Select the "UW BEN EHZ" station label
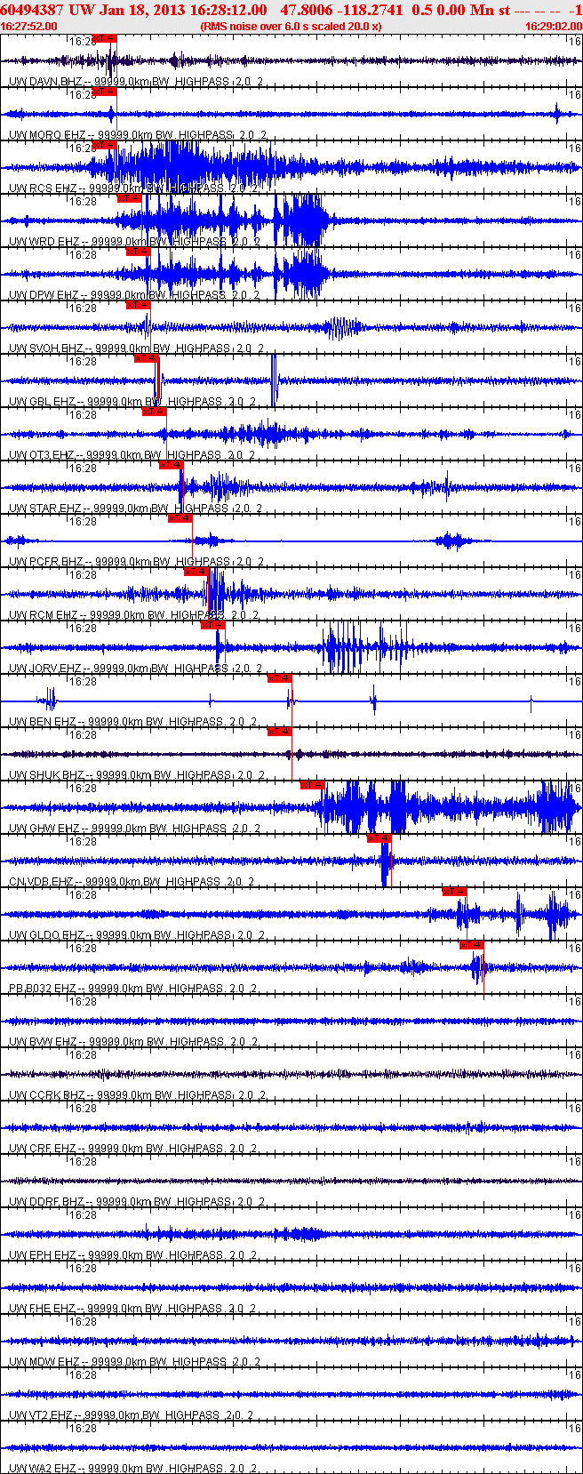583x1474 pixels. point(42,722)
